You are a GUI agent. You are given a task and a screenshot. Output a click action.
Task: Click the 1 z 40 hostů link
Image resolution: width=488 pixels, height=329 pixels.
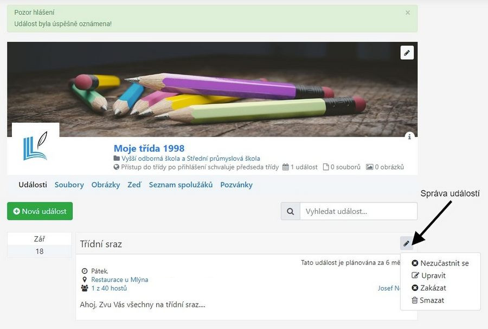(109, 288)
